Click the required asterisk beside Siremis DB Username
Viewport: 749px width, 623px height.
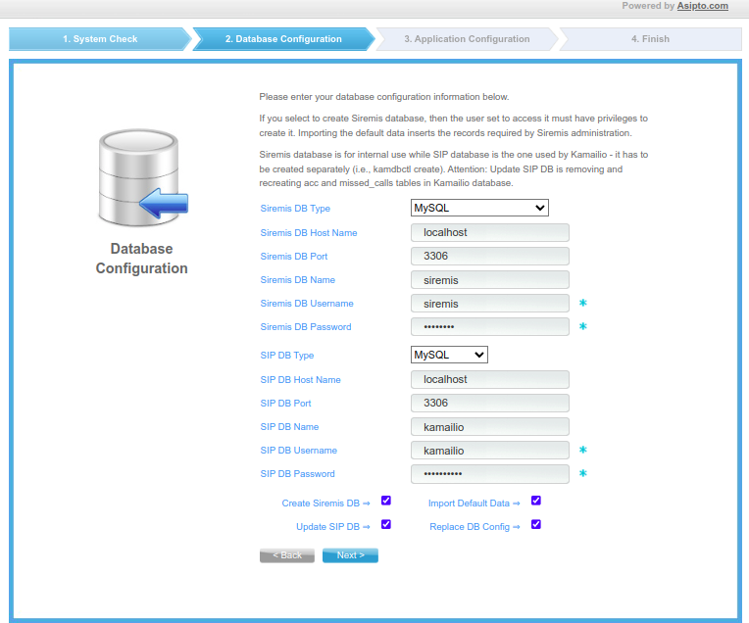tap(582, 303)
